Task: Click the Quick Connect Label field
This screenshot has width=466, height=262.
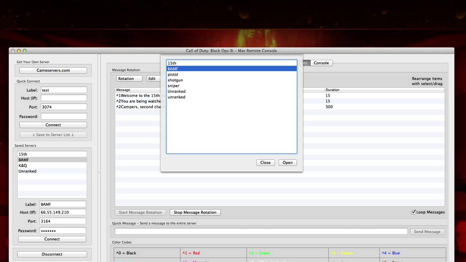Action: tap(64, 90)
